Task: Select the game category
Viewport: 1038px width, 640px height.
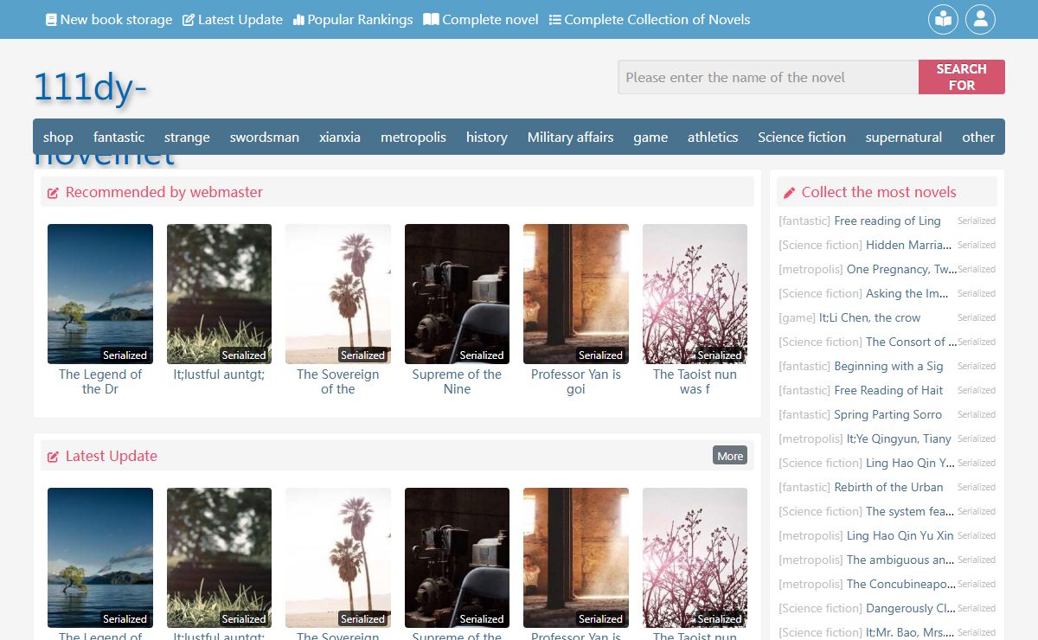Action: tap(650, 137)
